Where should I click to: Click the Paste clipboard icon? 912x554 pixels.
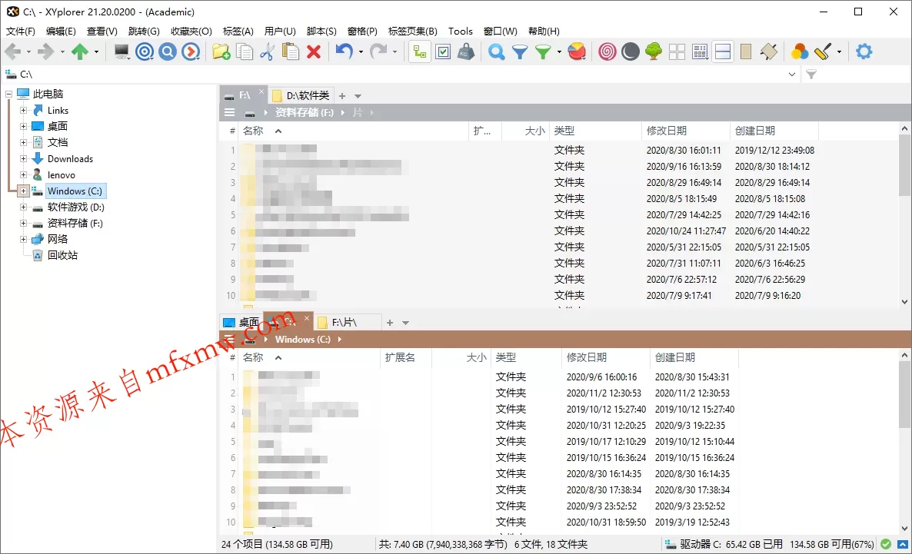point(290,51)
